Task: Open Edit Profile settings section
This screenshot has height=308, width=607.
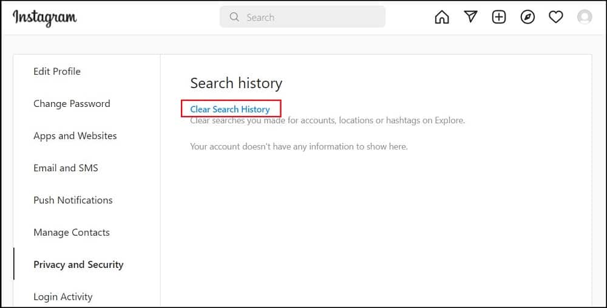Action: point(57,71)
